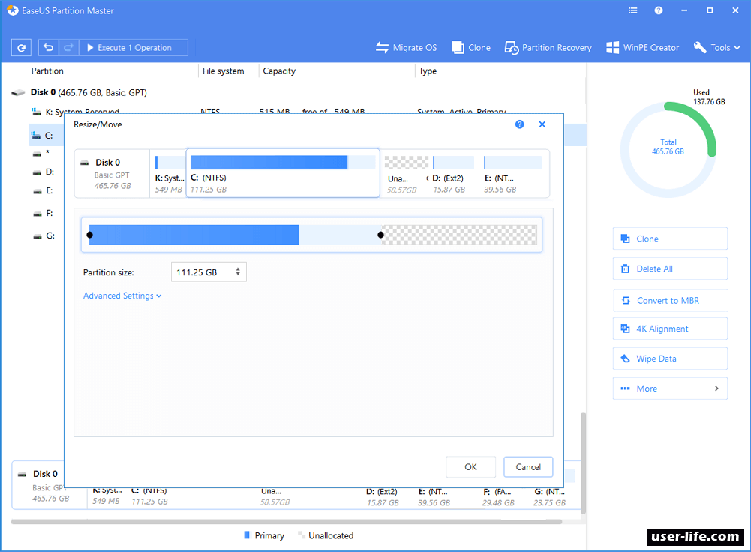The image size is (751, 552).
Task: Execute 1 Operation
Action: [133, 48]
